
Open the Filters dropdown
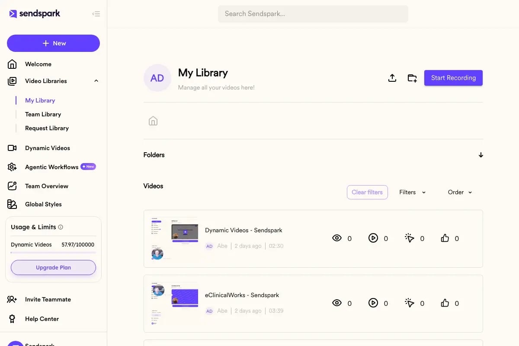[x=413, y=192]
